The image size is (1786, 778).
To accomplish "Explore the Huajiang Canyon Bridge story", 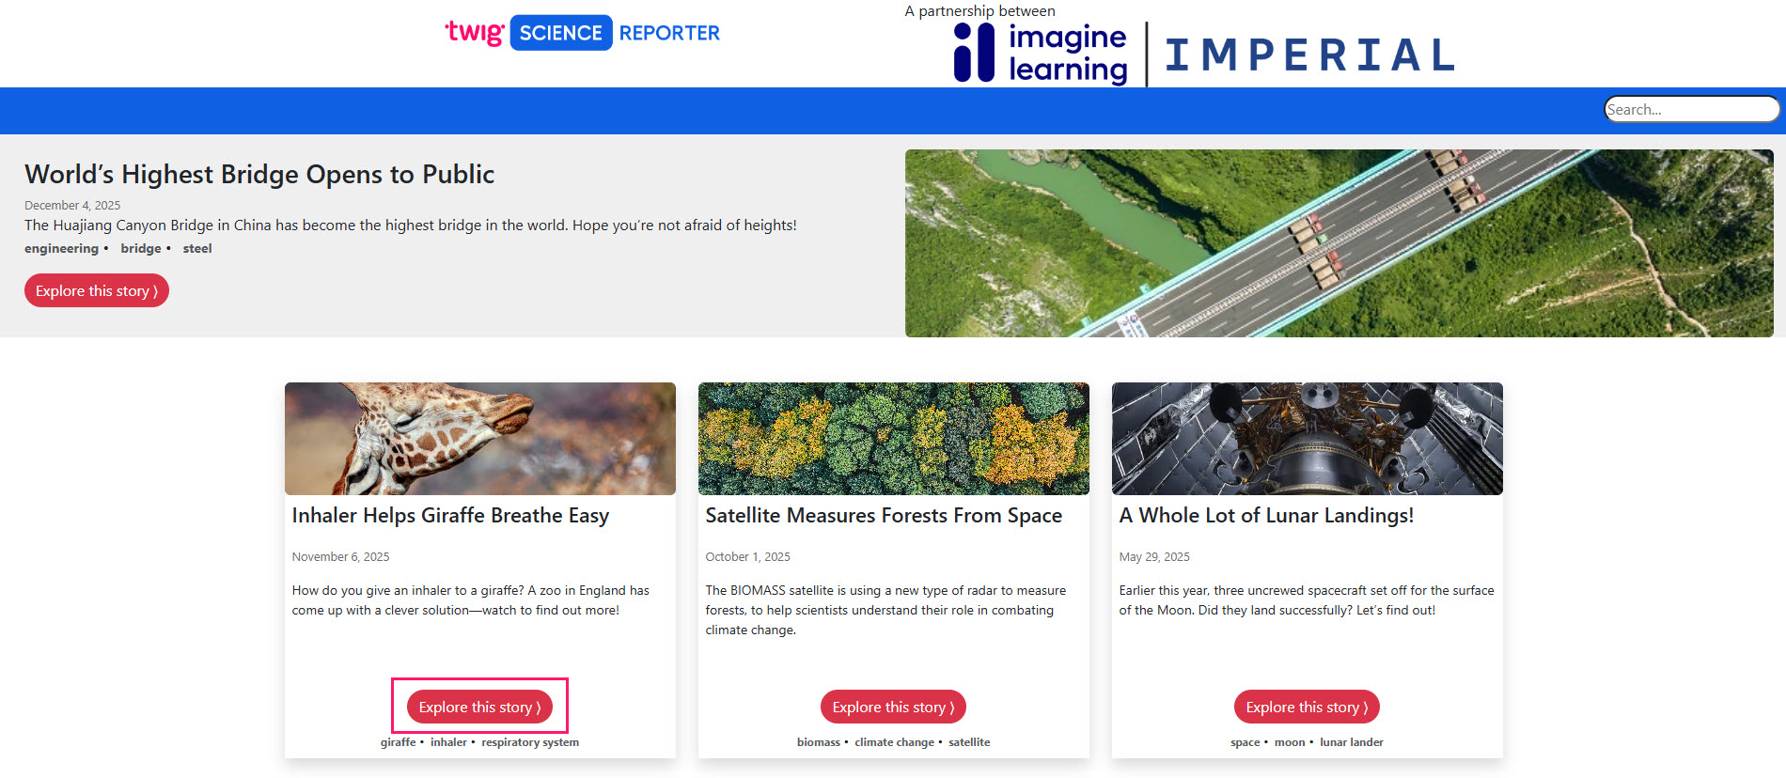I will pos(97,291).
